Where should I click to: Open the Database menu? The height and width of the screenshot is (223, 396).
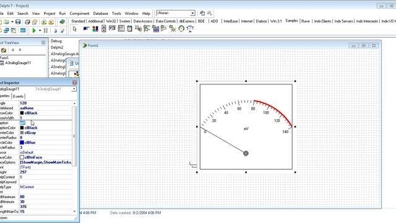coord(100,14)
